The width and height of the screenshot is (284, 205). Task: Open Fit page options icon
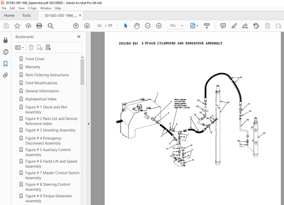pos(194,26)
